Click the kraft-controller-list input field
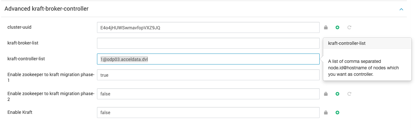Screen dimensions: 415x128 point(208,59)
